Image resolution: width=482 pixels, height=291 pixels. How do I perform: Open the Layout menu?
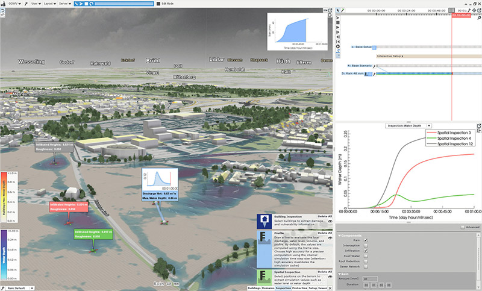[x=50, y=4]
